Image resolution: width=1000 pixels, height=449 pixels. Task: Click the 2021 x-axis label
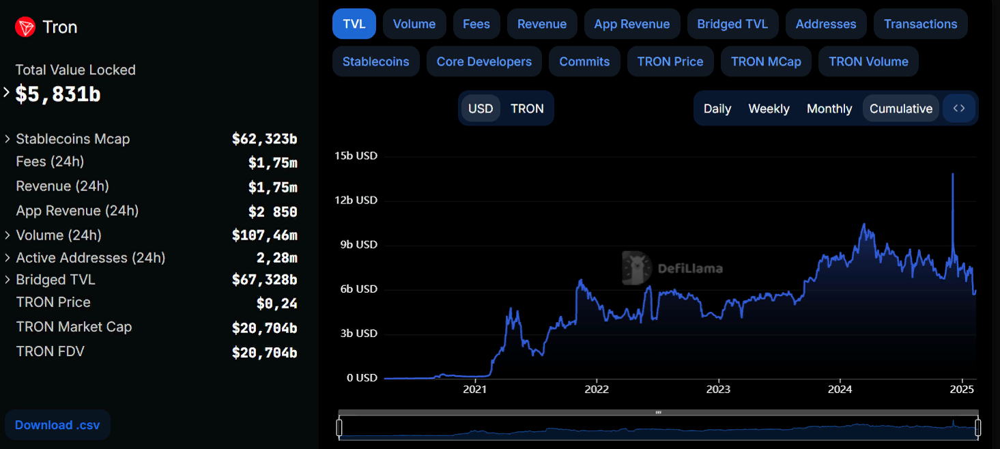(475, 390)
